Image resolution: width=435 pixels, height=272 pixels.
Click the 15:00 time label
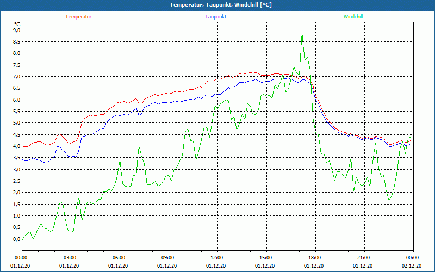pos(266,258)
